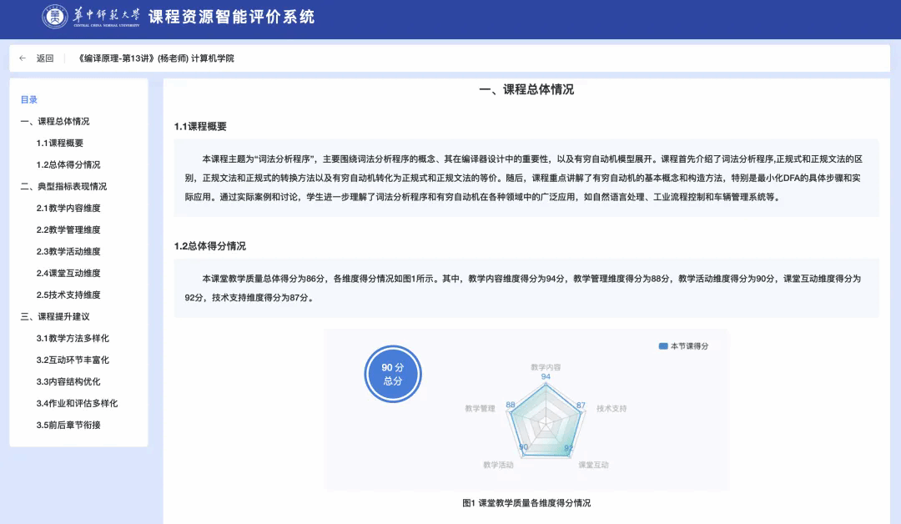Expand 二、典型指标表现情况 section
This screenshot has height=524, width=901.
point(63,186)
